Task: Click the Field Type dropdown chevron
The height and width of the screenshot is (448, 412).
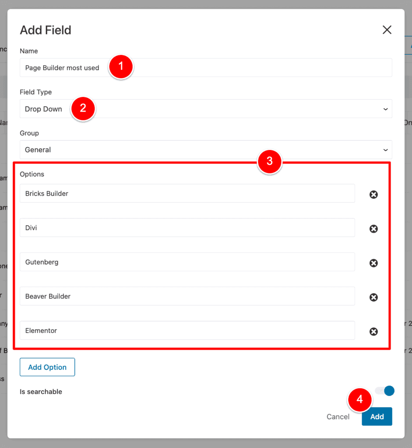Action: click(385, 108)
